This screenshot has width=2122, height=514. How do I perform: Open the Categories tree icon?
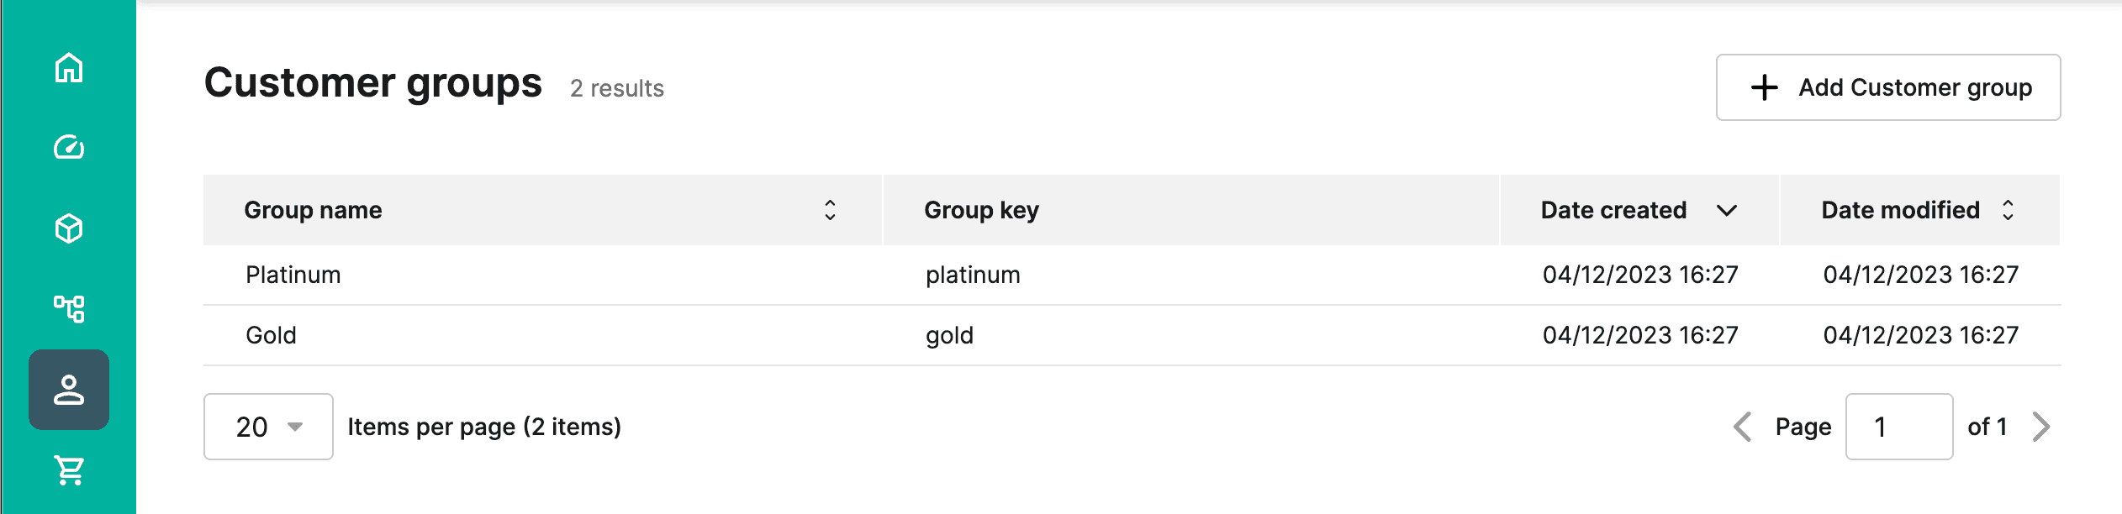(x=69, y=308)
